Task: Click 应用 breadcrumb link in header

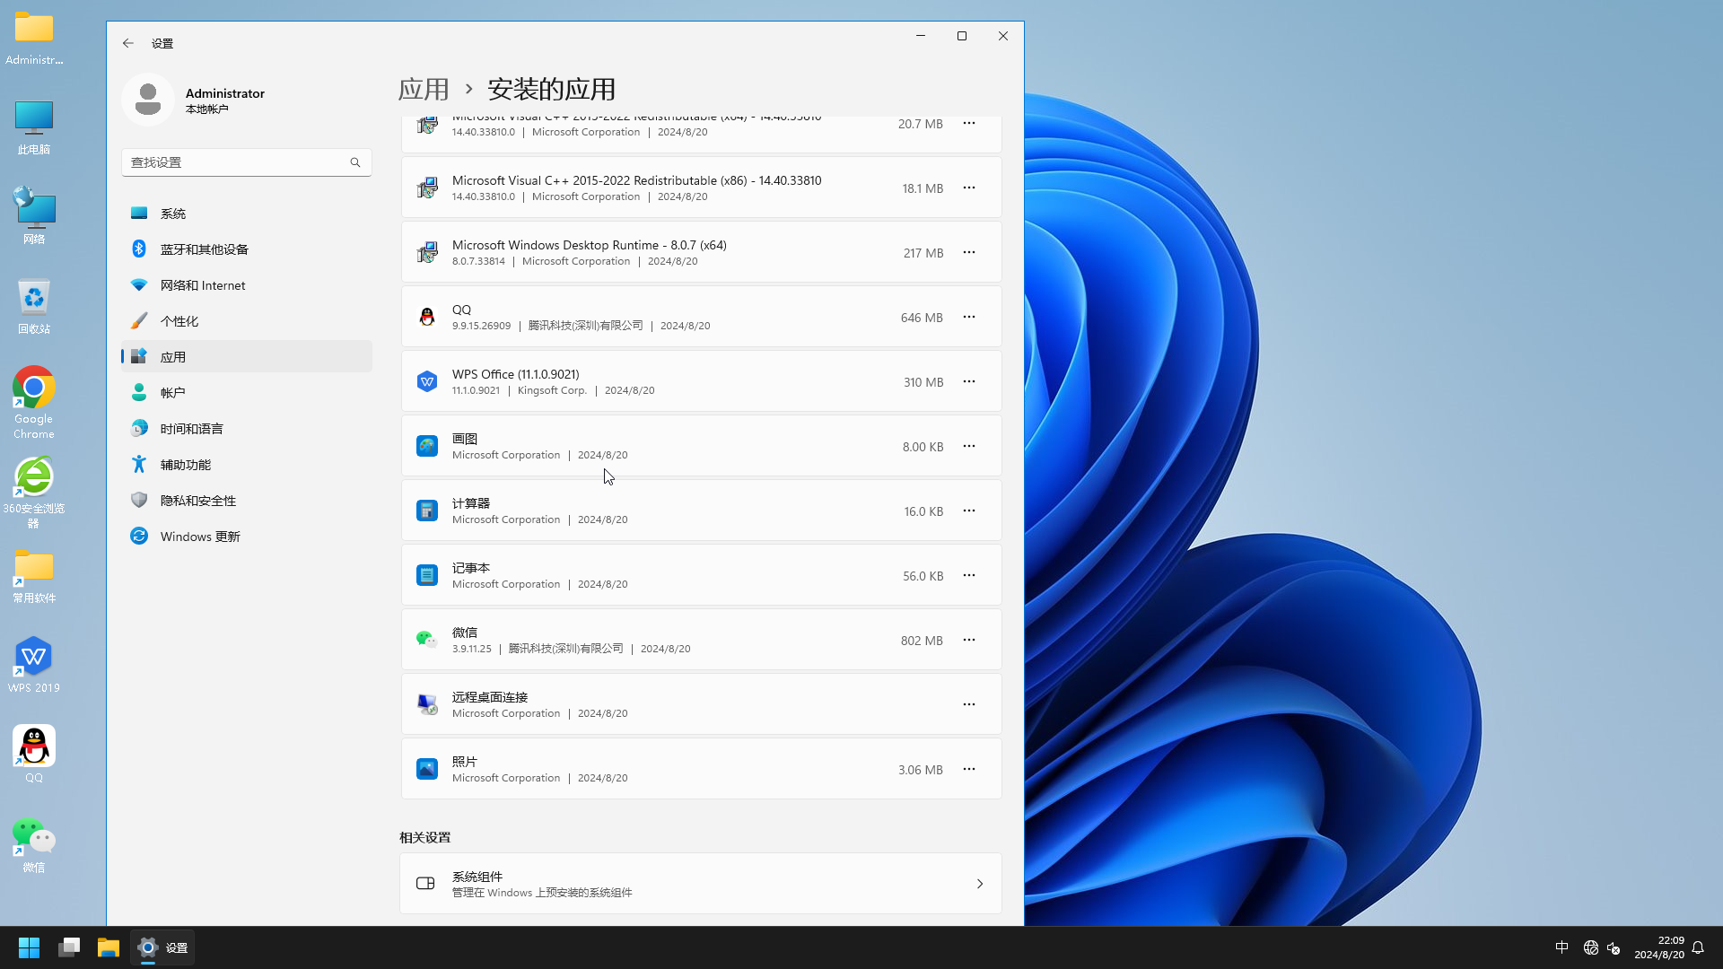Action: (424, 89)
